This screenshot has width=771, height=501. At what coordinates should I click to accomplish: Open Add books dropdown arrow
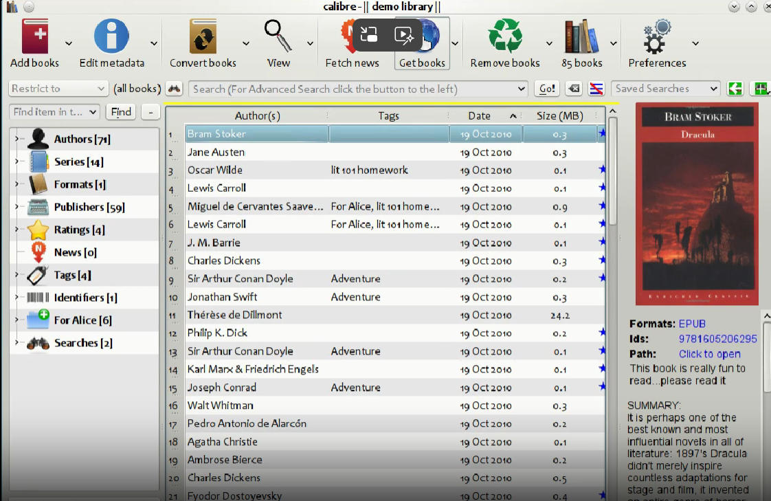(68, 43)
